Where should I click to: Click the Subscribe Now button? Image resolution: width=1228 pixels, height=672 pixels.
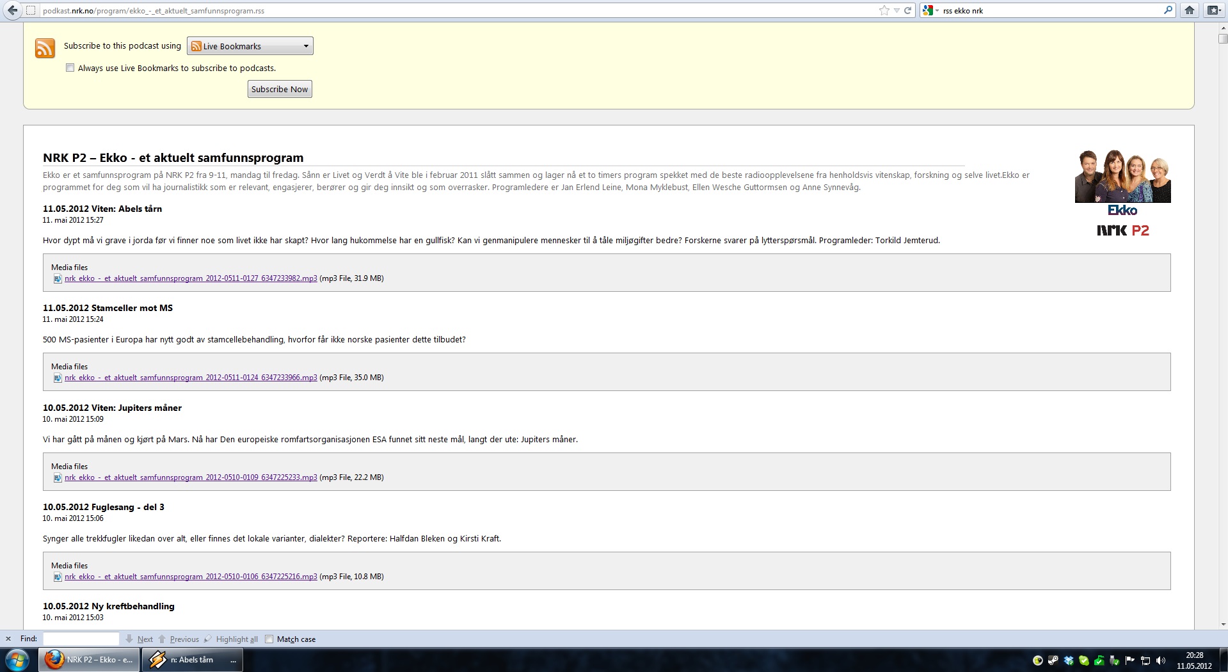[x=280, y=89]
